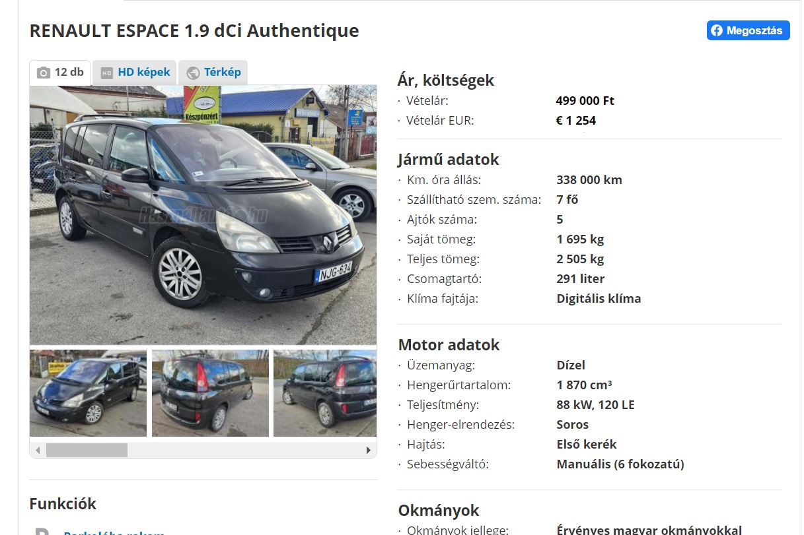Click the Motor adatok section heading

click(449, 345)
